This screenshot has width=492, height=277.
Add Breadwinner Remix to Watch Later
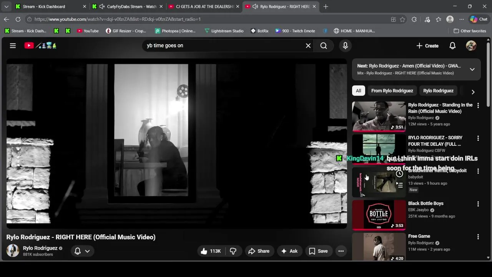[x=399, y=174]
